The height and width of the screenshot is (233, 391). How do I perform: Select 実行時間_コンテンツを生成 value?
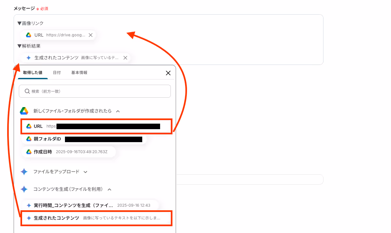90,205
